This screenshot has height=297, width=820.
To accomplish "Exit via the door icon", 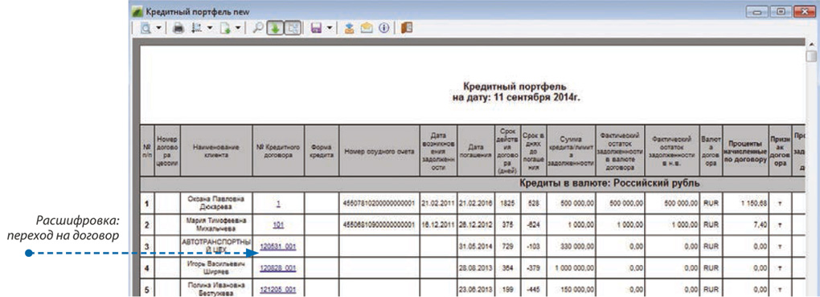I will pos(406,28).
